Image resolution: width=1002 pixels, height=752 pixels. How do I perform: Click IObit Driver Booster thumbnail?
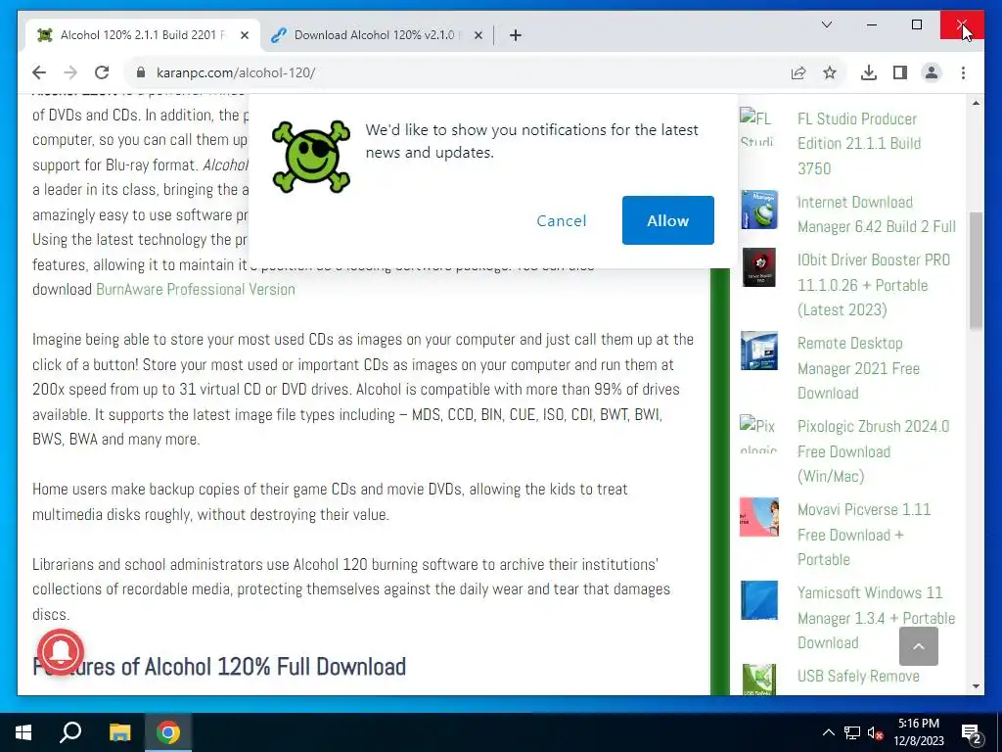coord(758,267)
